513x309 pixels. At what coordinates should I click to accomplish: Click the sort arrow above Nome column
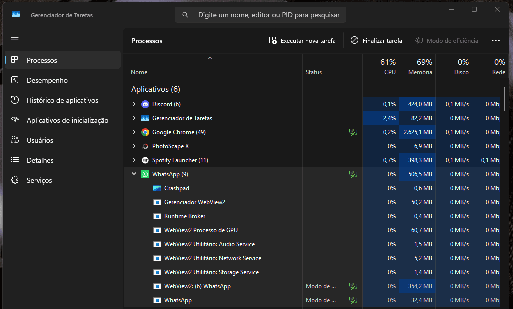(x=210, y=58)
